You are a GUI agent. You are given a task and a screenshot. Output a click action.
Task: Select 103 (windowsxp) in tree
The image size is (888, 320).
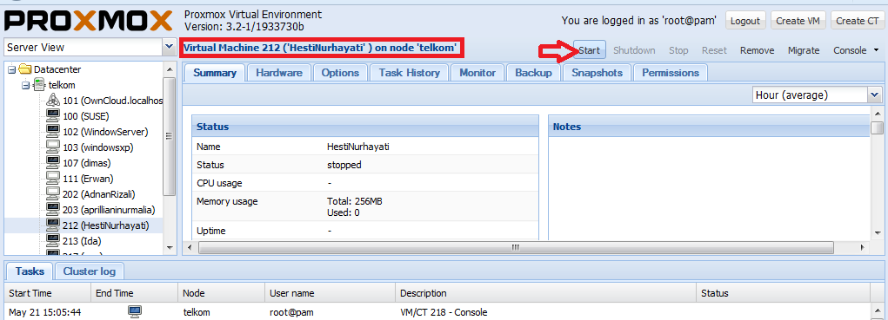point(98,147)
